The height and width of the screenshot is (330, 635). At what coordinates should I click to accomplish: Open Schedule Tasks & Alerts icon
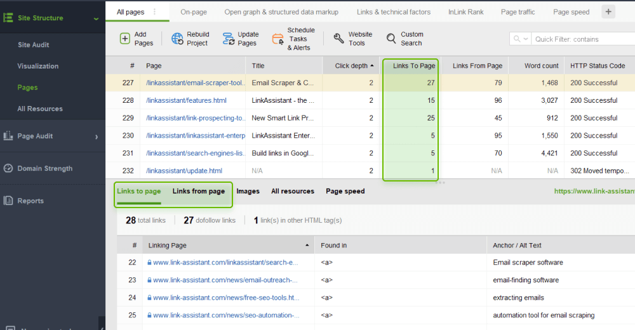[x=278, y=39]
